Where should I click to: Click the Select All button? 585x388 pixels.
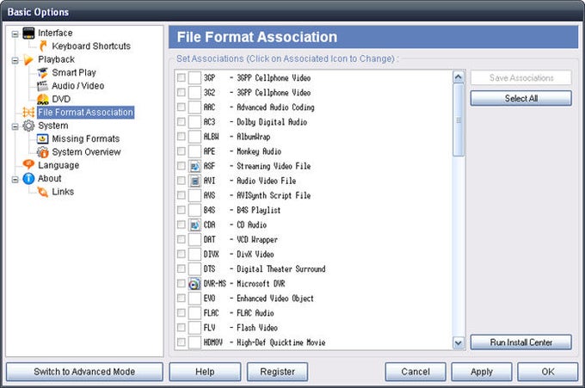pyautogui.click(x=520, y=98)
